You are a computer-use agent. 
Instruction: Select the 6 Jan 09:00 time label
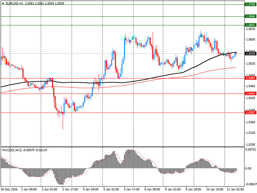coord(152,189)
